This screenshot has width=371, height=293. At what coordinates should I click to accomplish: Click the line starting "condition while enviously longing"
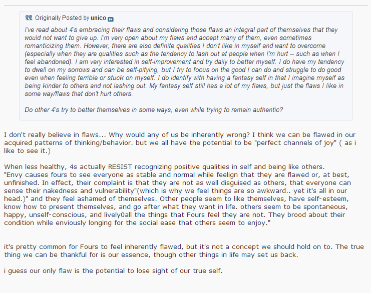[137, 223]
